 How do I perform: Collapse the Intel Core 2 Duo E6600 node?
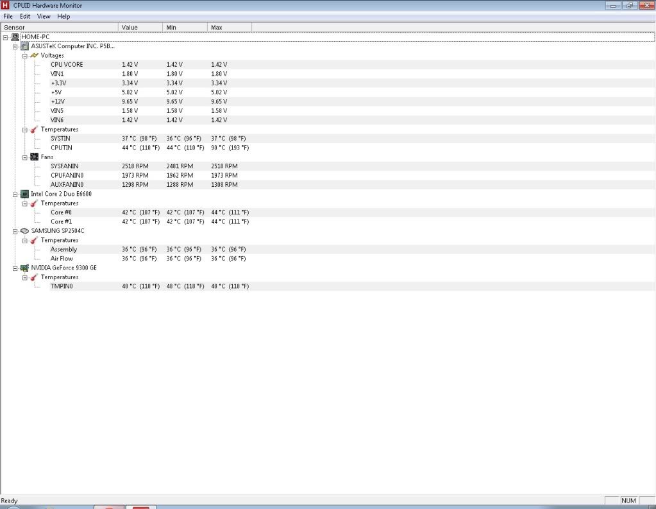pos(15,194)
